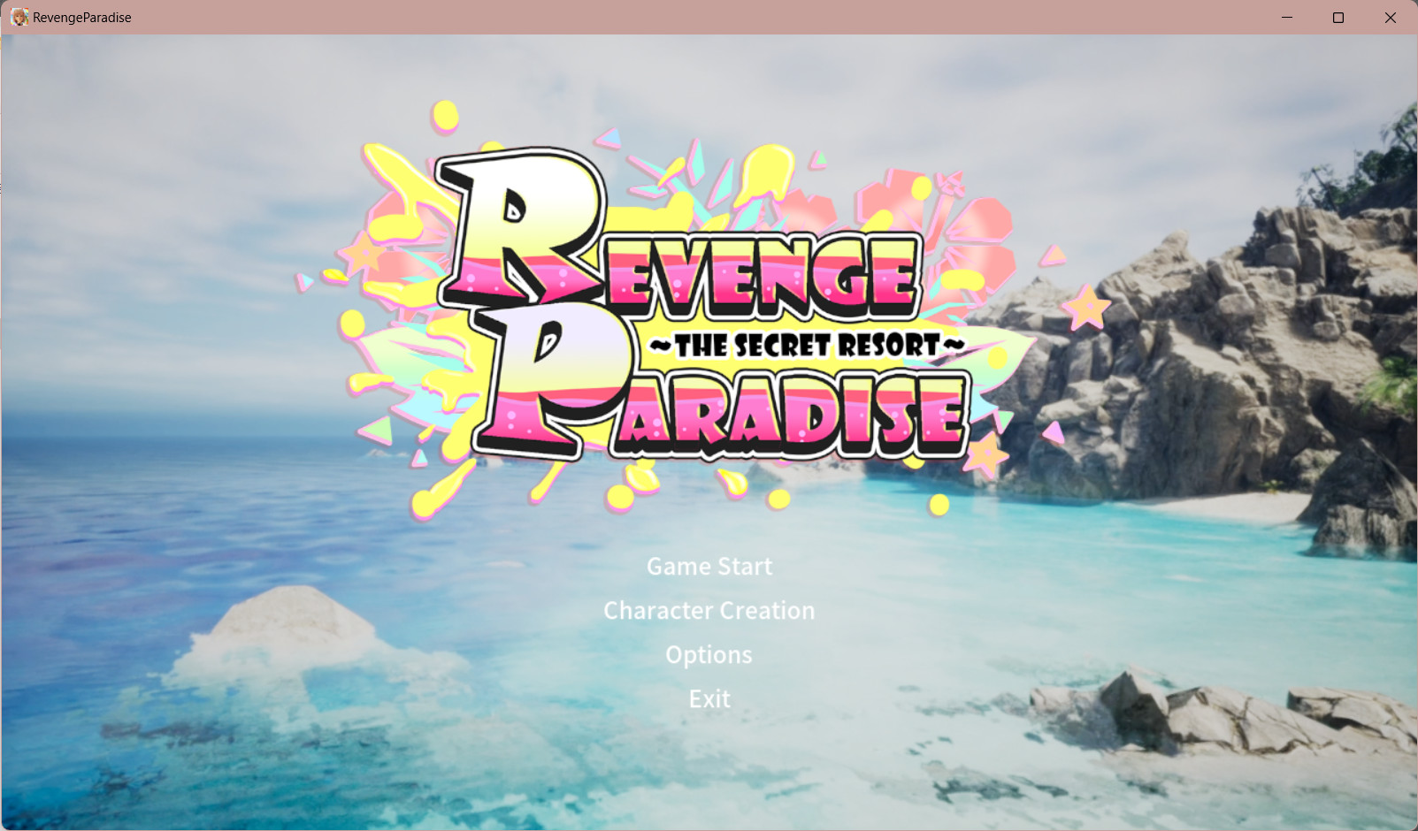The width and height of the screenshot is (1418, 831).
Task: Click the RevengeParadise title bar text
Action: tap(82, 18)
